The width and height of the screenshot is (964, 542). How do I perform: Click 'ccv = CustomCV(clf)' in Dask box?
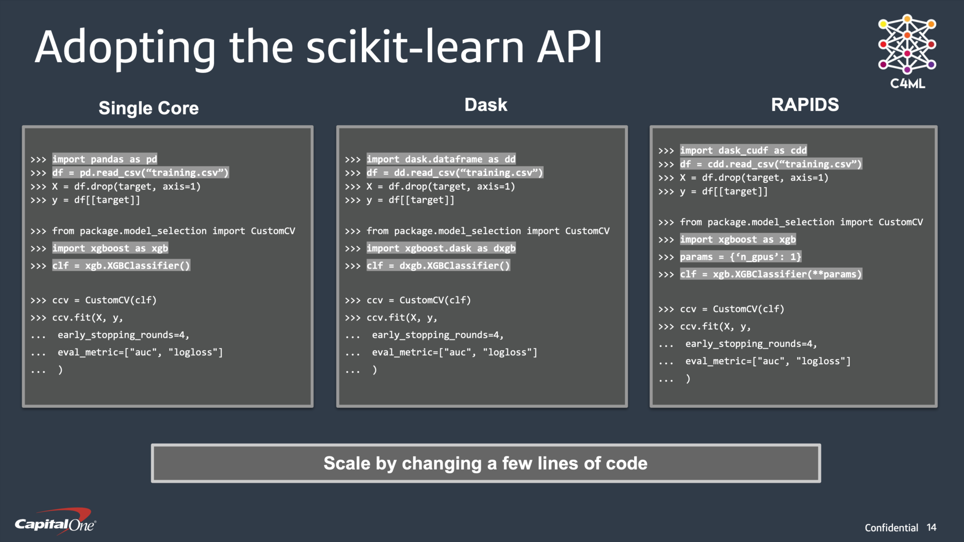tap(418, 300)
